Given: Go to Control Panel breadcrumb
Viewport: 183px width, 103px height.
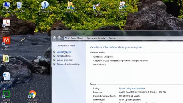Looking at the screenshot, I should point(77,38).
